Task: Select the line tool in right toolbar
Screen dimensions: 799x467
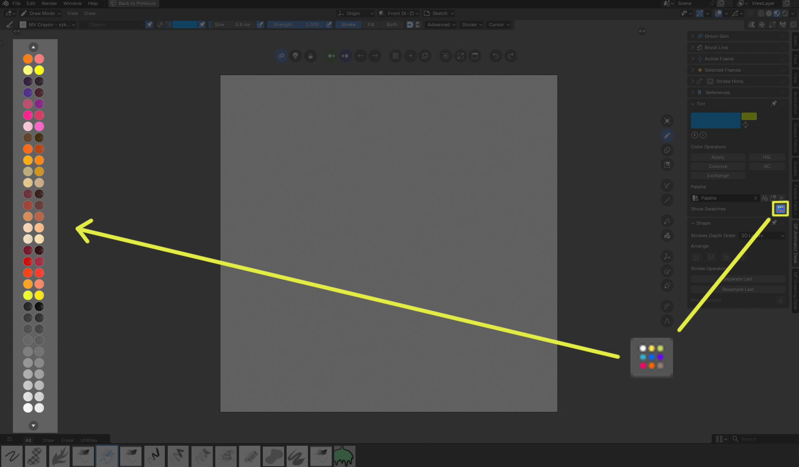Action: 667,200
